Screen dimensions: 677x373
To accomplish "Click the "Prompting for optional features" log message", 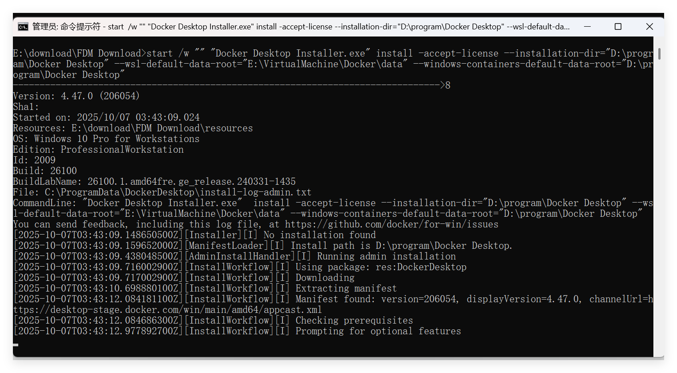I will point(379,331).
